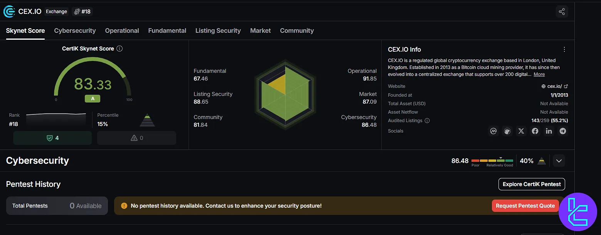The image size is (601, 235).
Task: Click the Percentile 15% value
Action: (x=103, y=124)
